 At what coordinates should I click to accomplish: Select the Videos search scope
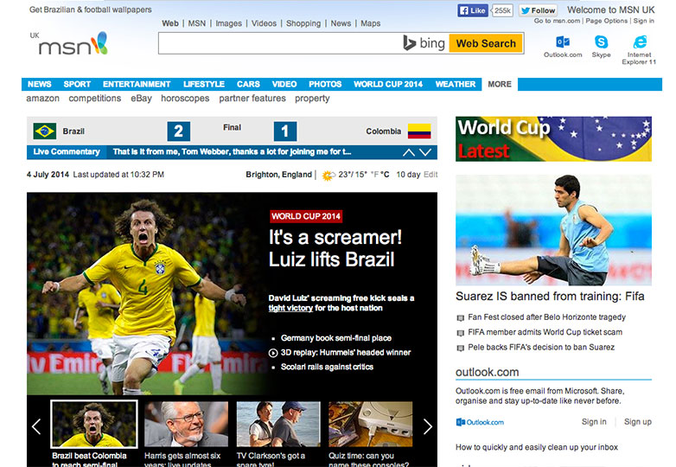tap(264, 23)
